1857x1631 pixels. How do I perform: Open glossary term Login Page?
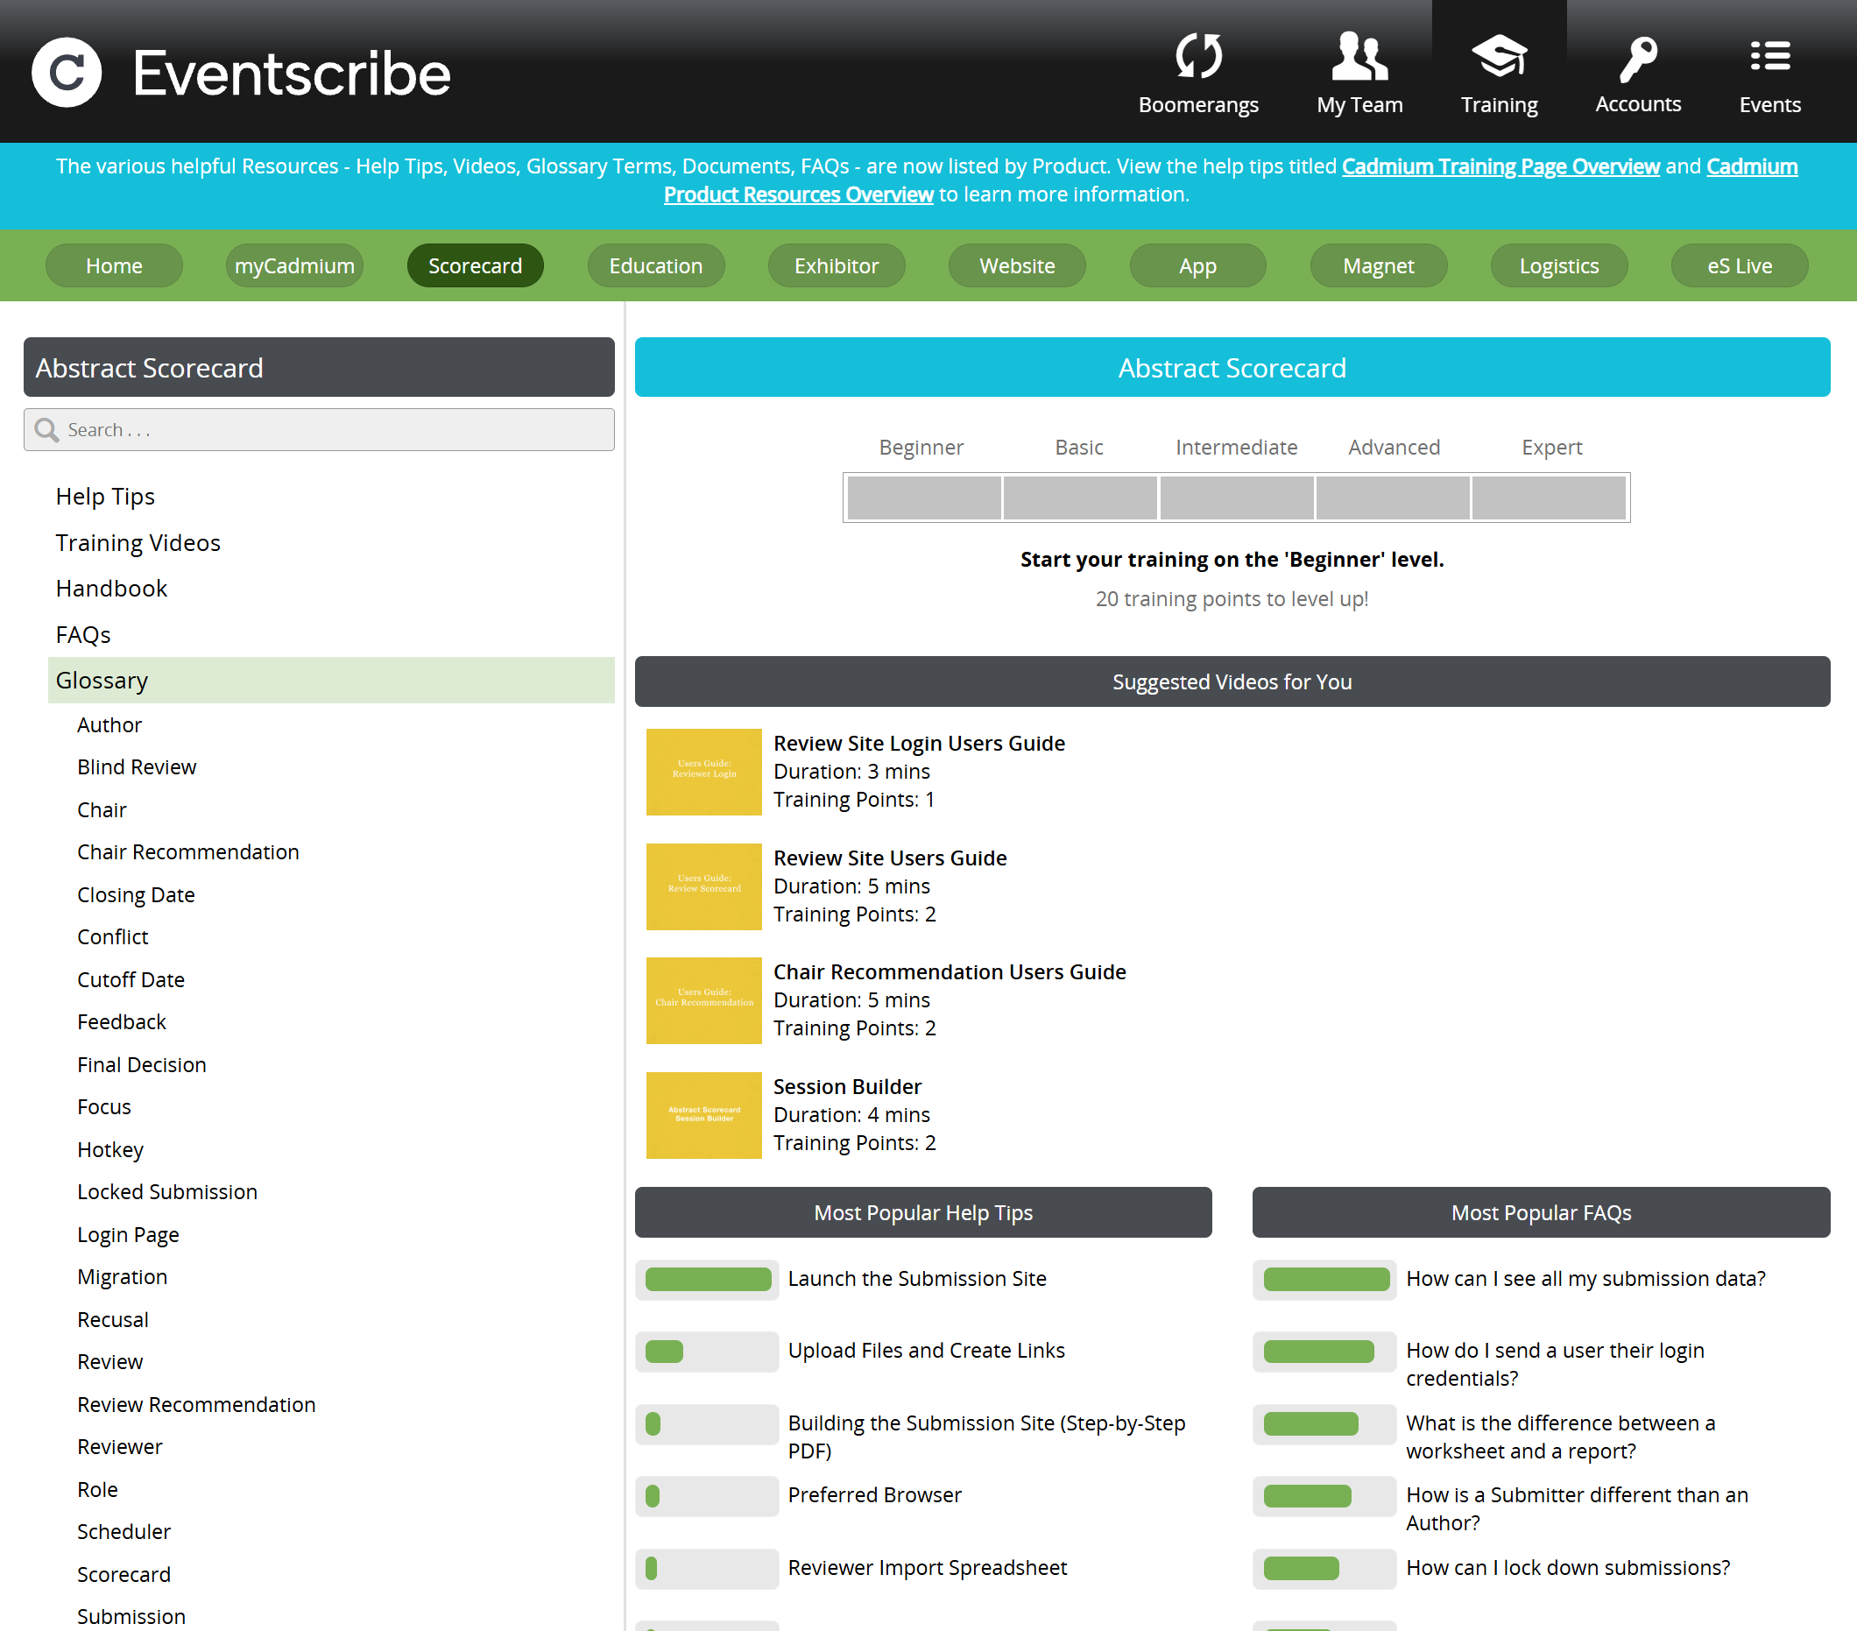[x=128, y=1235]
